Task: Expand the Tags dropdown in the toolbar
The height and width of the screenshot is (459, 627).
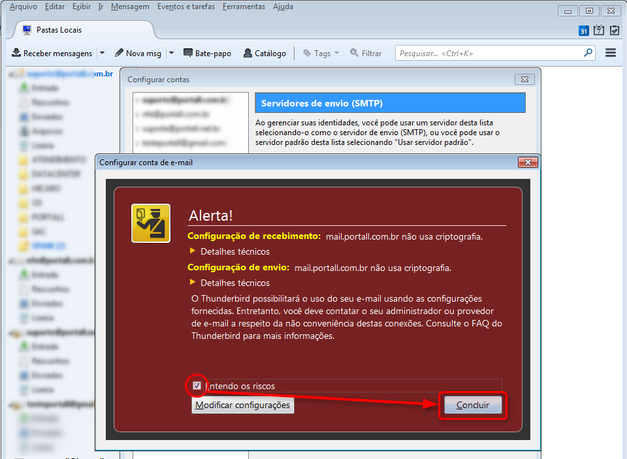Action: [321, 53]
